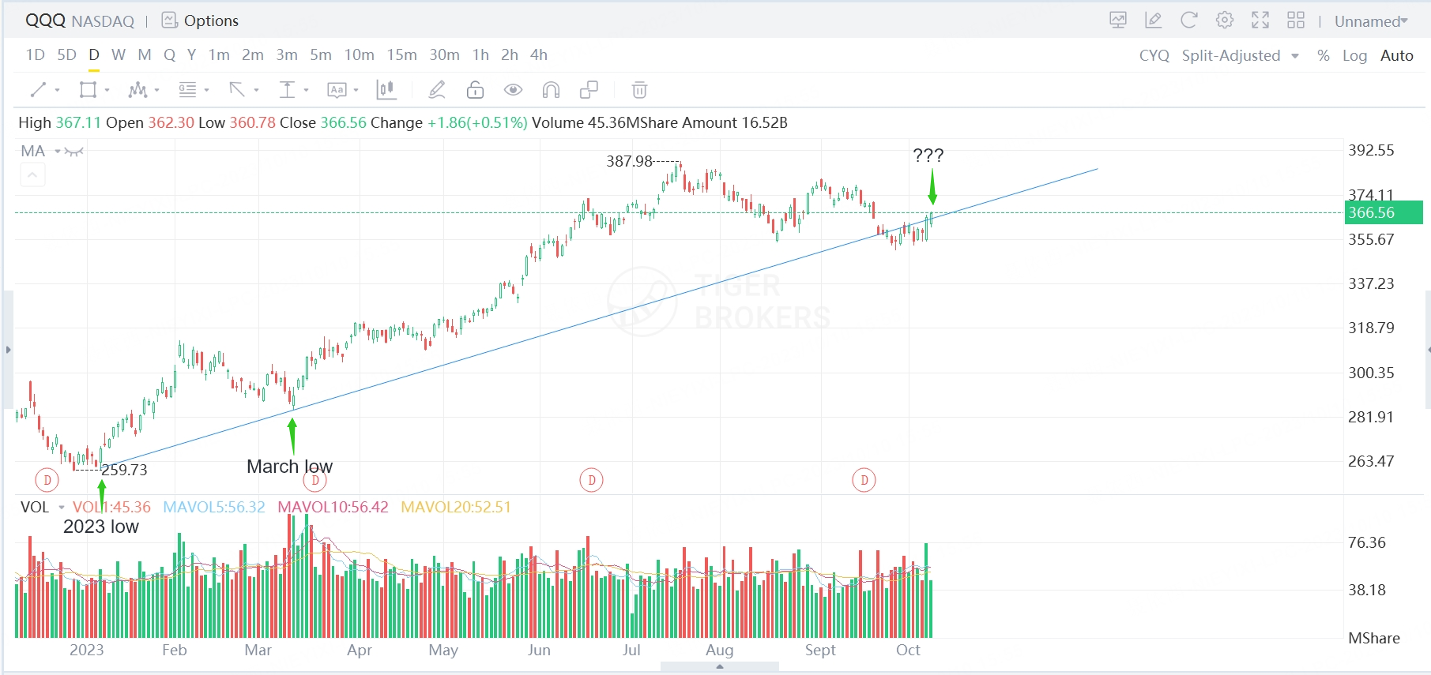
Task: Select the trend line drawing tool
Action: [38, 90]
